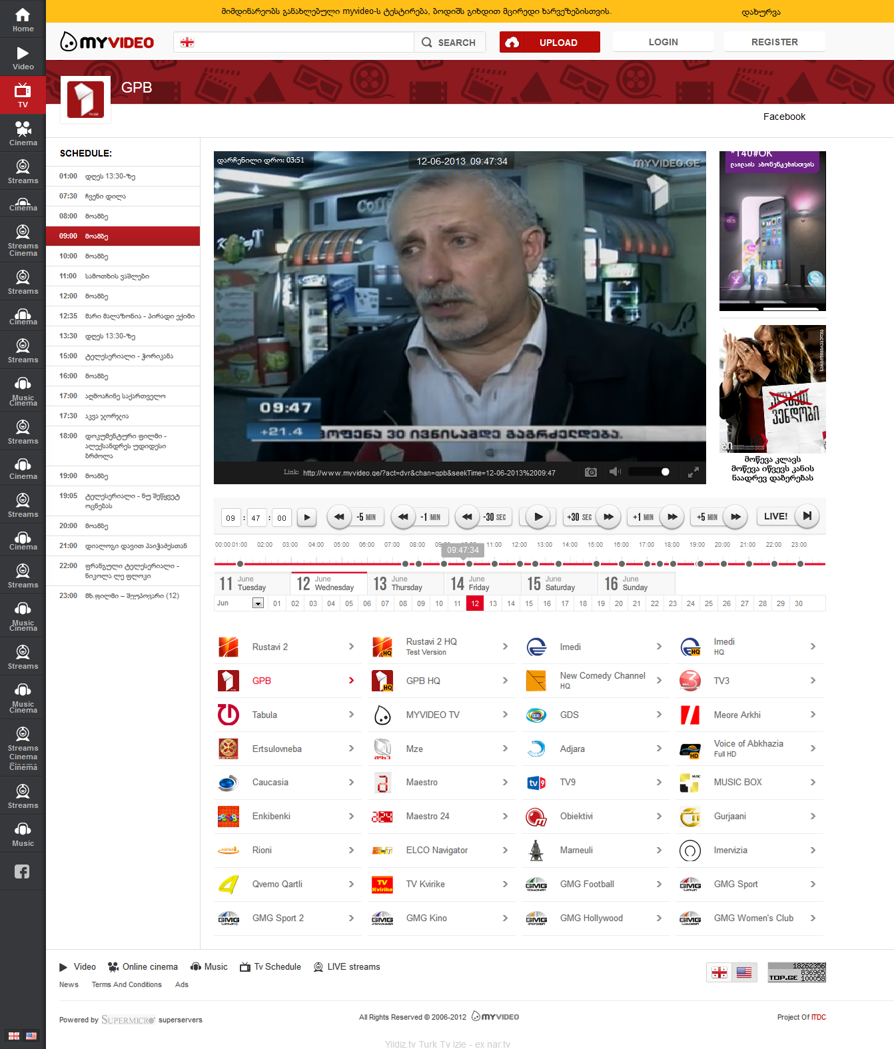The height and width of the screenshot is (1049, 894).
Task: Open the Tabula channel icon
Action: click(x=228, y=715)
